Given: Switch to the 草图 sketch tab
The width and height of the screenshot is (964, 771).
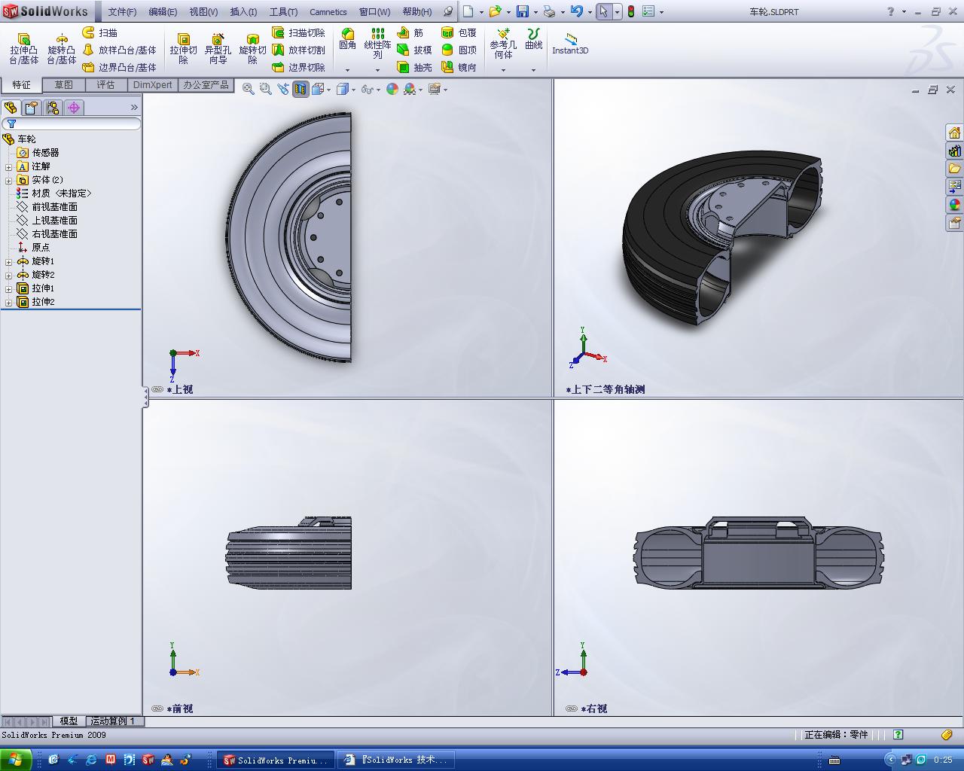Looking at the screenshot, I should coord(64,85).
